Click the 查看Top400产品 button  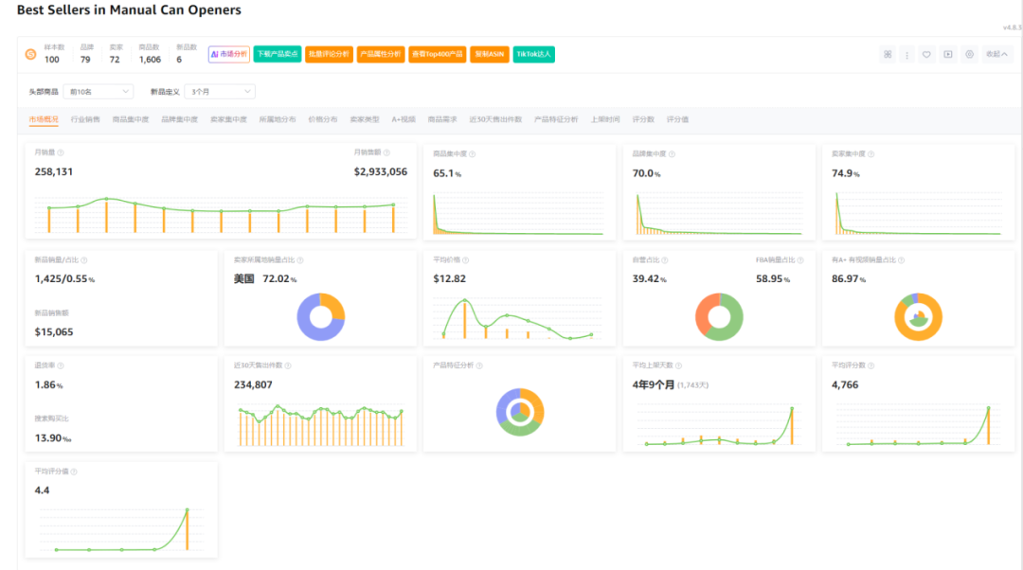(x=437, y=54)
